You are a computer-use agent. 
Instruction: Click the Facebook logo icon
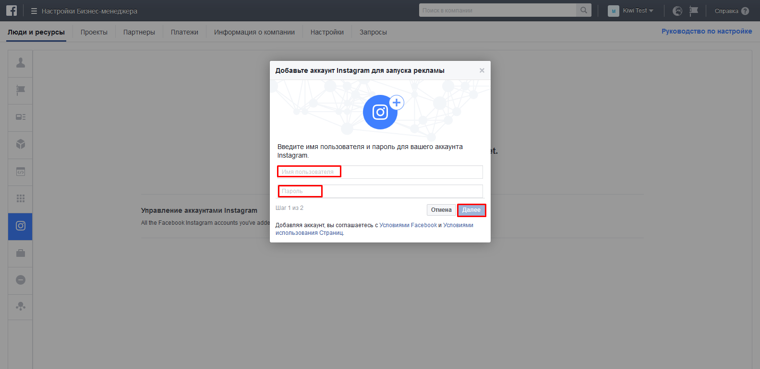point(12,11)
